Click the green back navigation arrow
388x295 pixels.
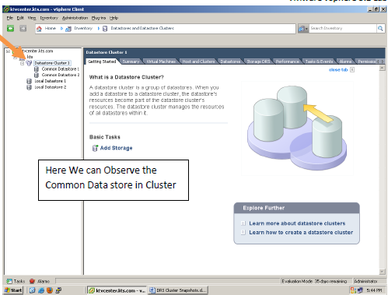[x=10, y=28]
